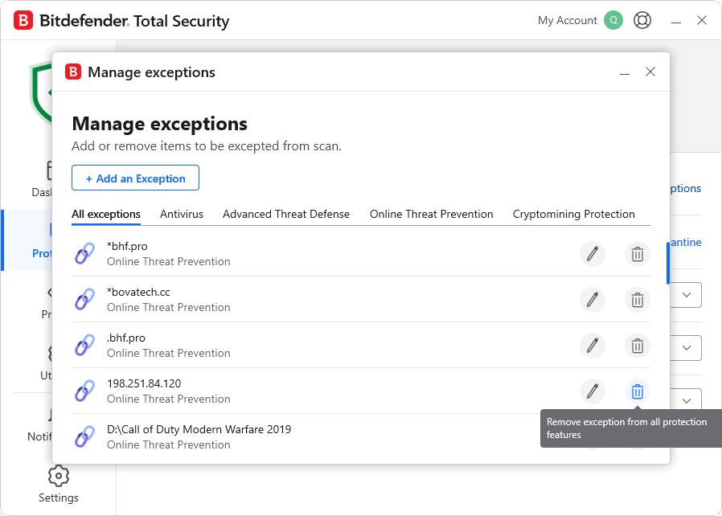Click Bitdefender logo in Manage exceptions dialog

pos(73,72)
